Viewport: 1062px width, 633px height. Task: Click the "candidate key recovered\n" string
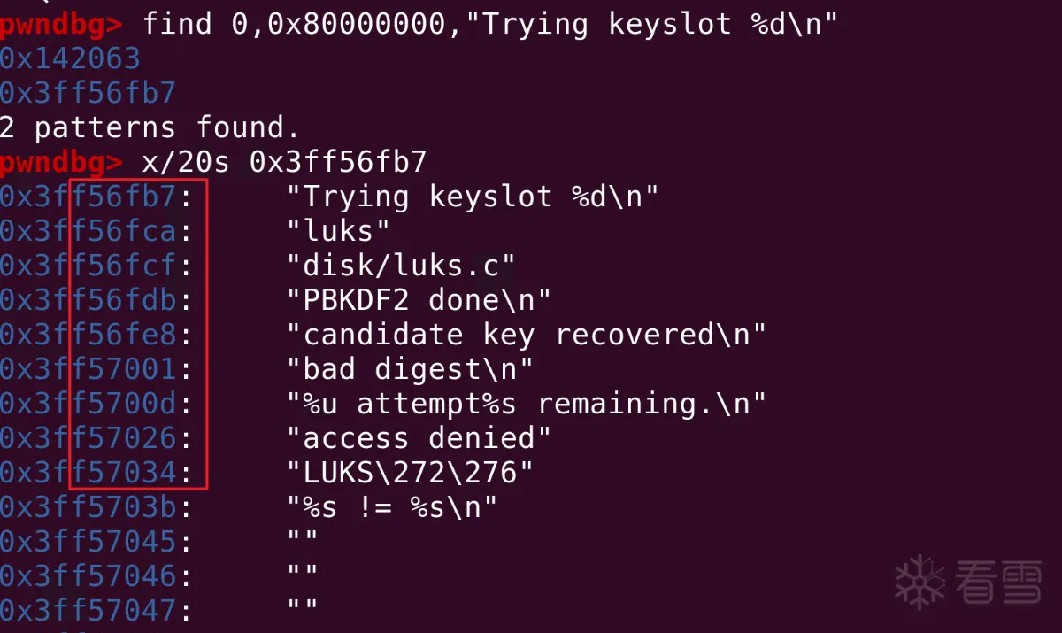click(526, 335)
